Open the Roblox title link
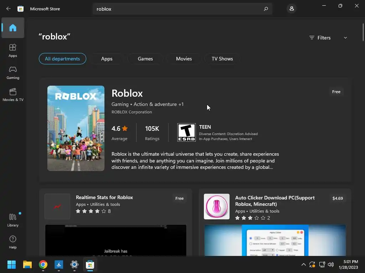This screenshot has height=273, width=365. tap(127, 93)
